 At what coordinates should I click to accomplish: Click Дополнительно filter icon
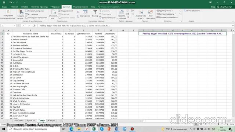point(107,18)
